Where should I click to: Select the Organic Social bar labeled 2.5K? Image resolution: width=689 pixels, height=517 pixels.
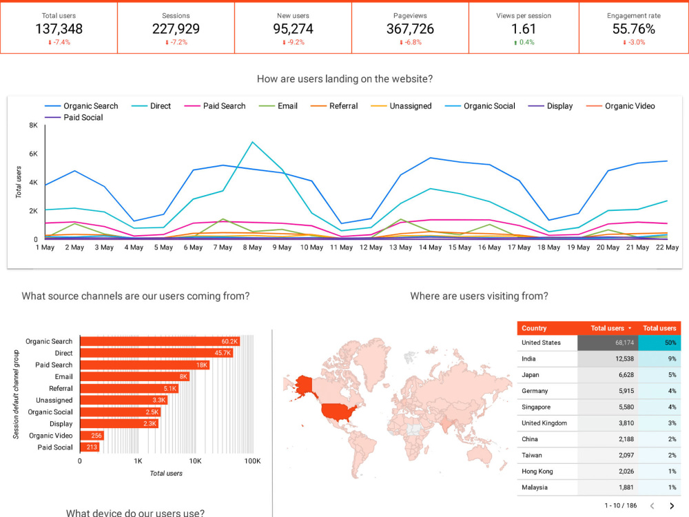[x=121, y=412]
